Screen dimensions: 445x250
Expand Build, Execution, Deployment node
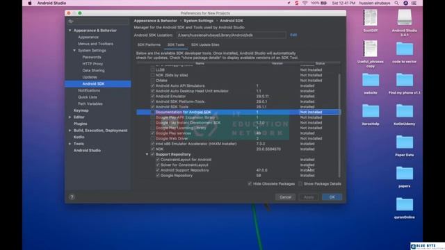70,131
